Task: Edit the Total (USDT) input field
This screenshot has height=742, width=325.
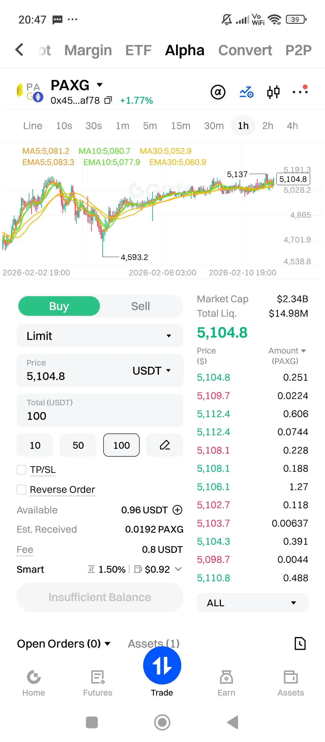Action: pos(100,410)
